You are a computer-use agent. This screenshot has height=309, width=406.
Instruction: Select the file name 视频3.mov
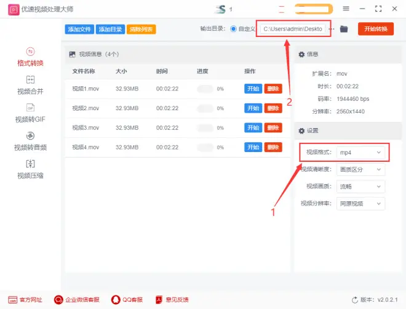click(x=86, y=127)
